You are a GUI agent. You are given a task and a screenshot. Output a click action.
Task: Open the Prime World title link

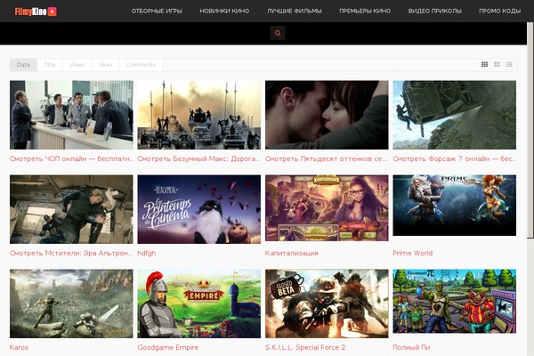[x=413, y=253]
